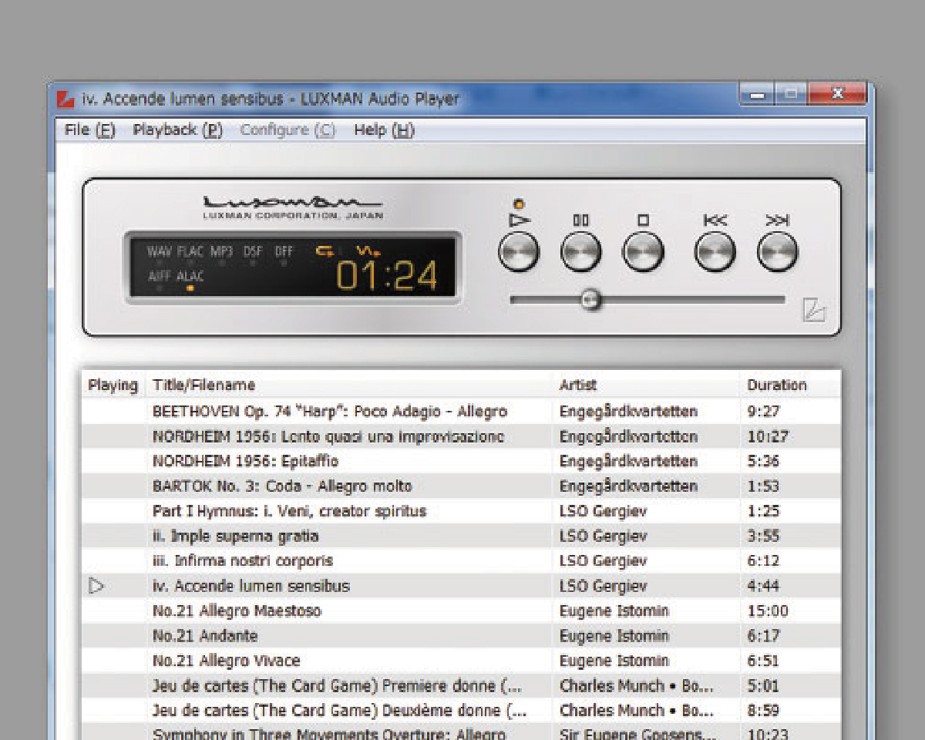
Task: Click Eugene Istomin artist on Andante row
Action: (x=614, y=635)
